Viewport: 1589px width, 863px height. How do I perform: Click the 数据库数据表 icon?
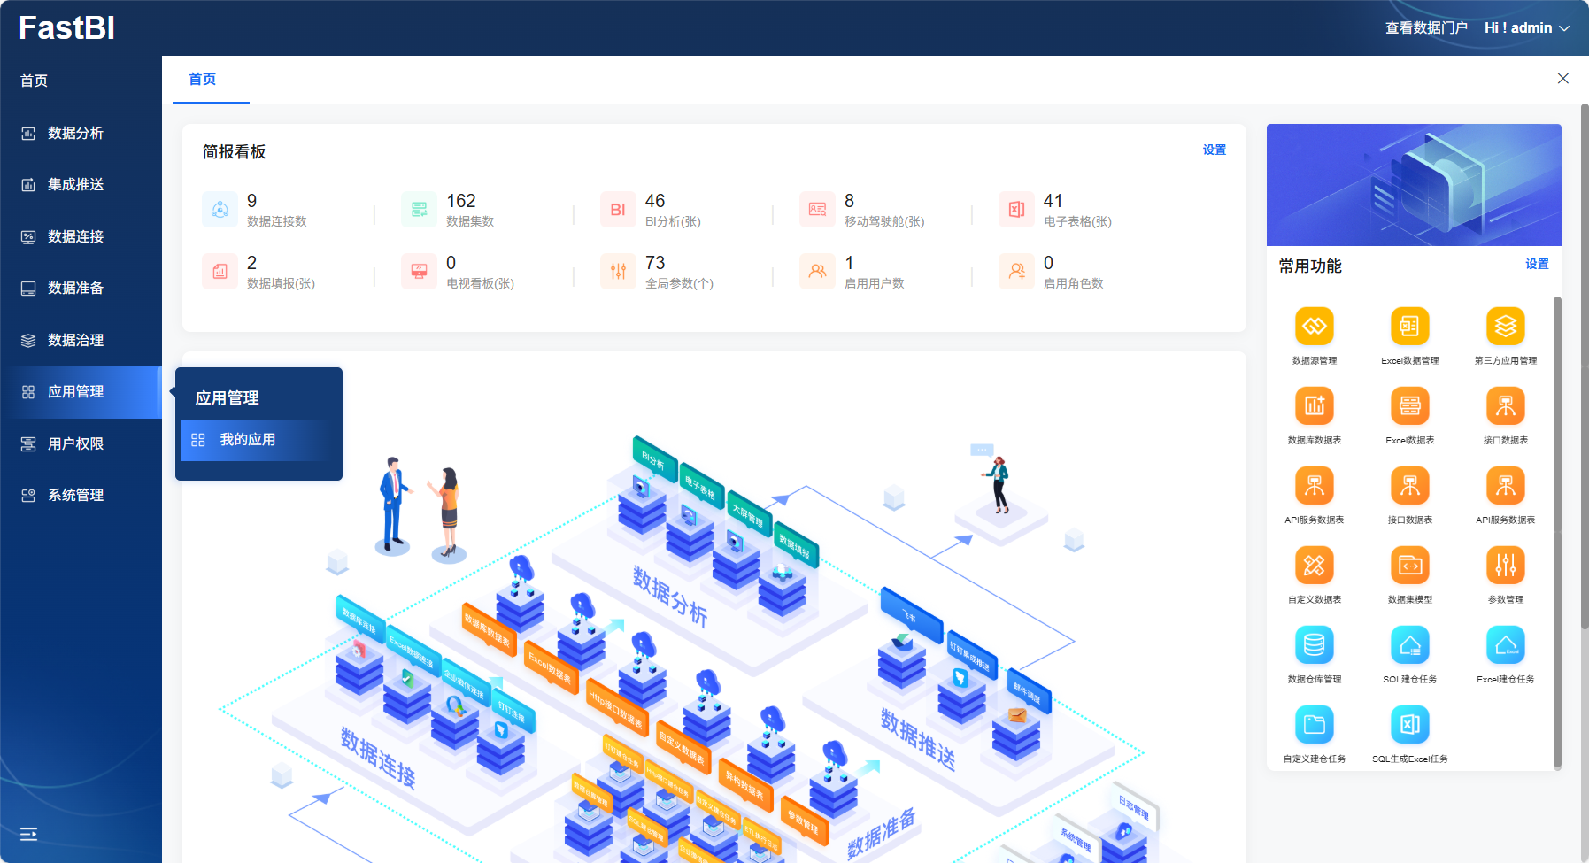[1314, 406]
